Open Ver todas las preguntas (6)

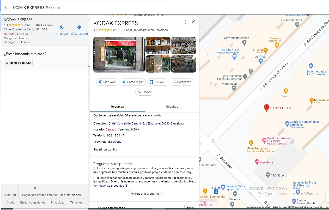(x=111, y=186)
